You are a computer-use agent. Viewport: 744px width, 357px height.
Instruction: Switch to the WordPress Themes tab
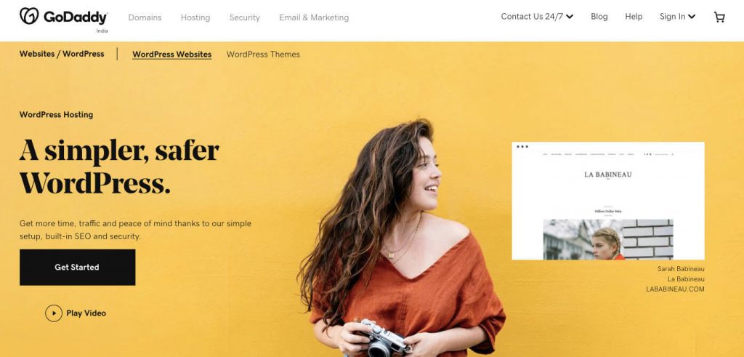click(x=263, y=54)
